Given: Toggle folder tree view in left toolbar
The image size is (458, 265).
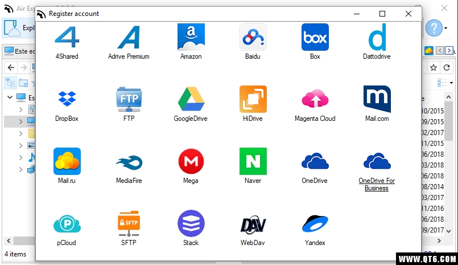Looking at the screenshot, I should pyautogui.click(x=10, y=83).
